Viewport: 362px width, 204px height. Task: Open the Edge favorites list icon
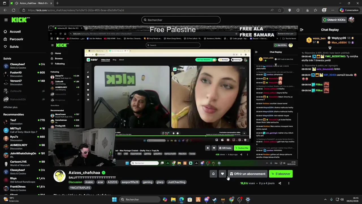coord(315,10)
